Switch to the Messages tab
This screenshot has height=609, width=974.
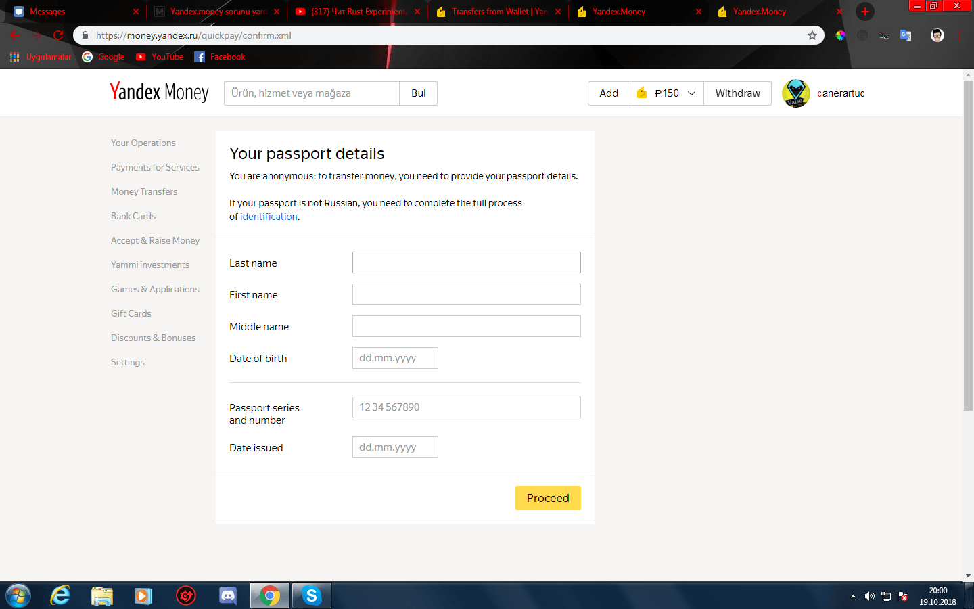[76, 12]
